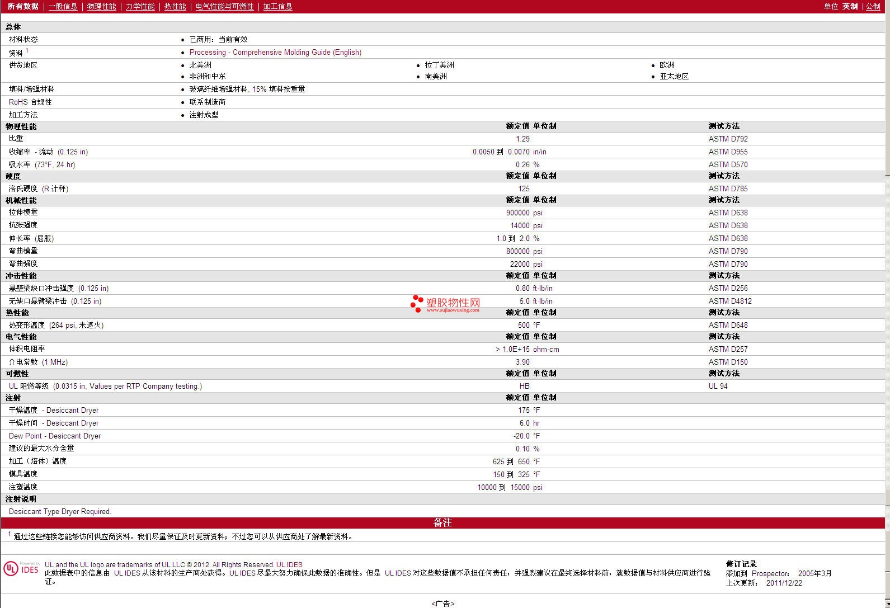The height and width of the screenshot is (608, 890).
Task: Click the 干燥温度 value 175
Action: tap(524, 410)
